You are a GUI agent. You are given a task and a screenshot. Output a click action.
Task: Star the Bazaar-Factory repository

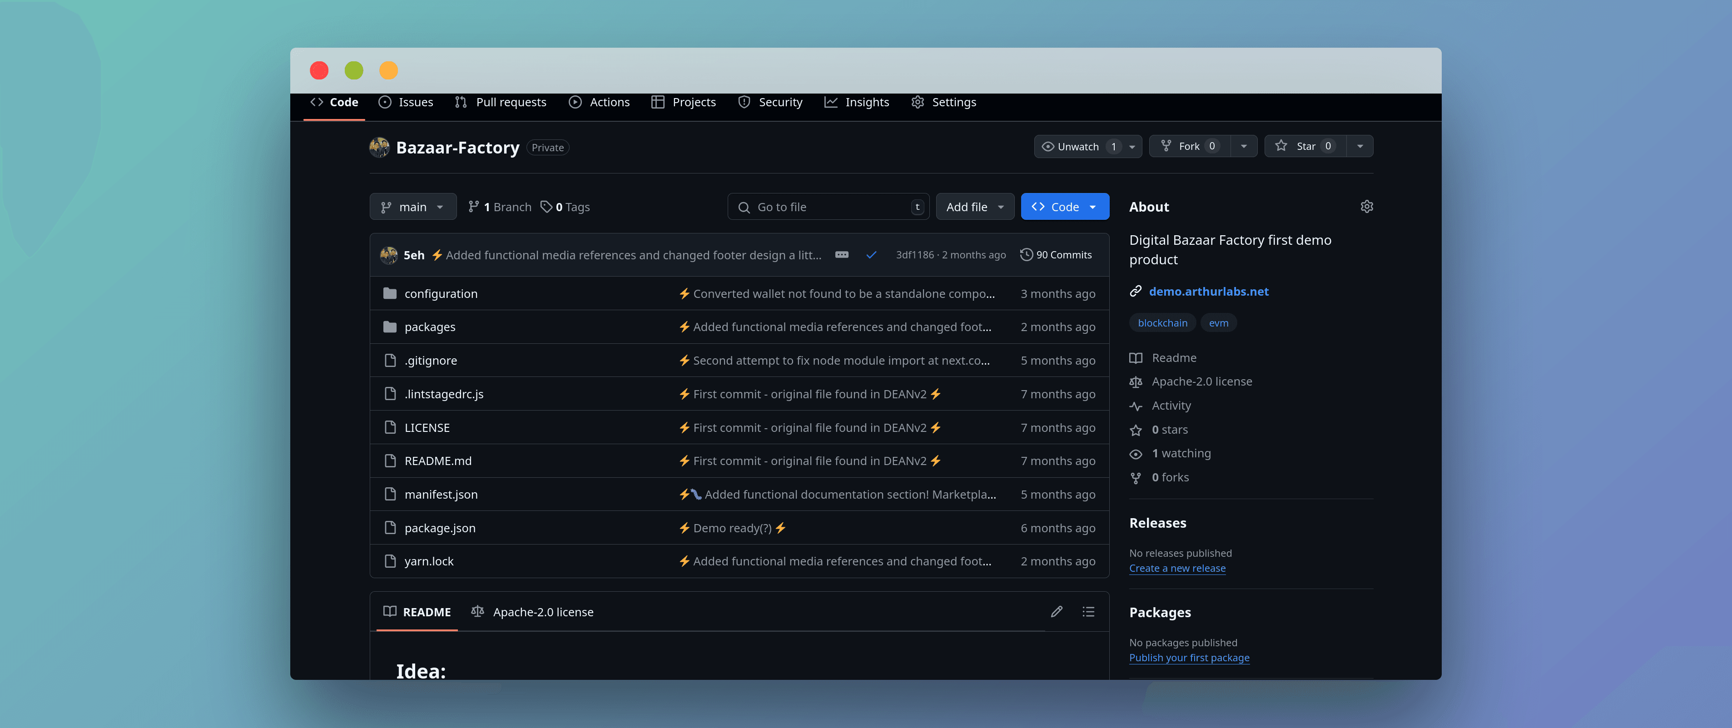[x=1305, y=147]
